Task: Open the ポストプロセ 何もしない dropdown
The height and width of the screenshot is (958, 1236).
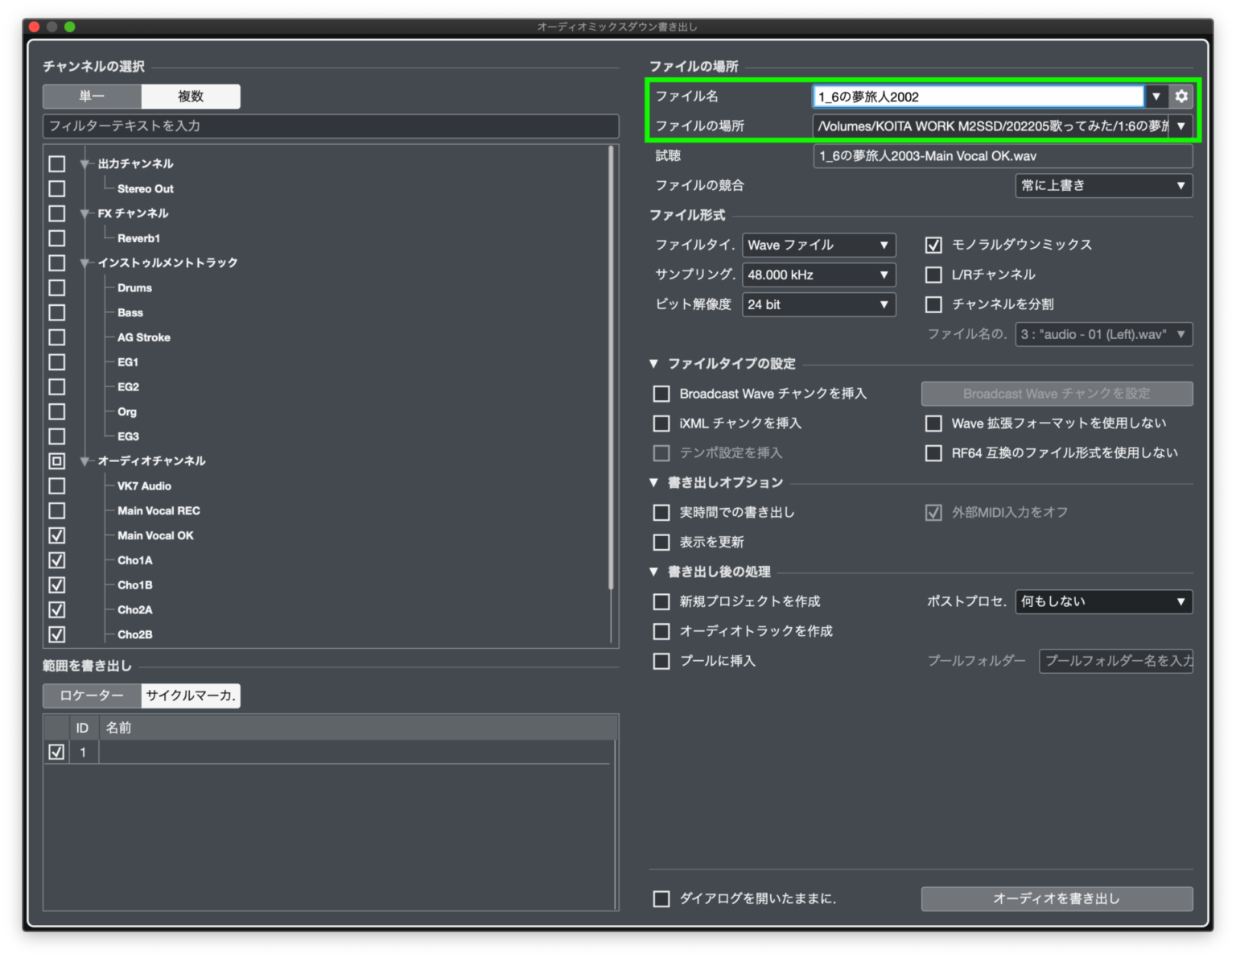Action: pos(1103,601)
